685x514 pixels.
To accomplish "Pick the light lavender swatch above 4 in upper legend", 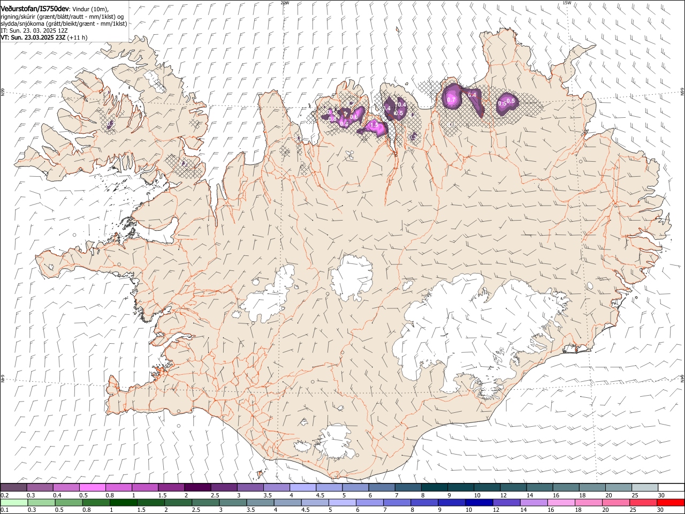I will [303, 487].
